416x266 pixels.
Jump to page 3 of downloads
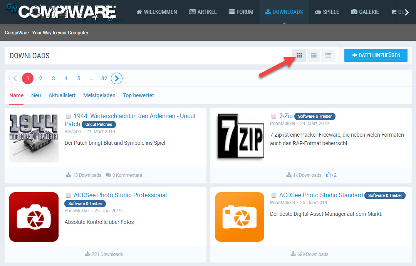53,78
